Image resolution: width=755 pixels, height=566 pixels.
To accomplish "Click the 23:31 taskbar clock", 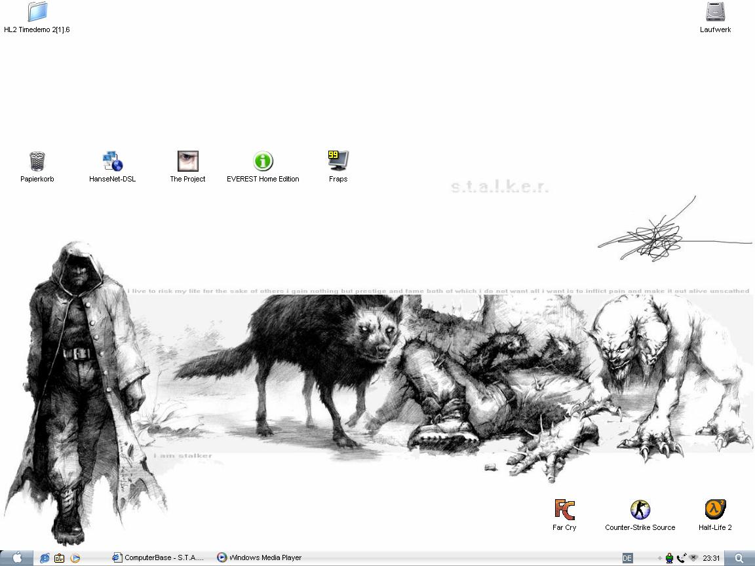I will tap(711, 558).
